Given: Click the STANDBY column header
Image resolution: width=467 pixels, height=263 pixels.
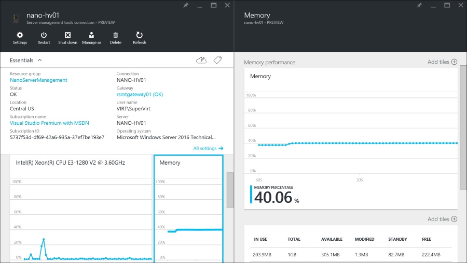Looking at the screenshot, I should (x=397, y=239).
